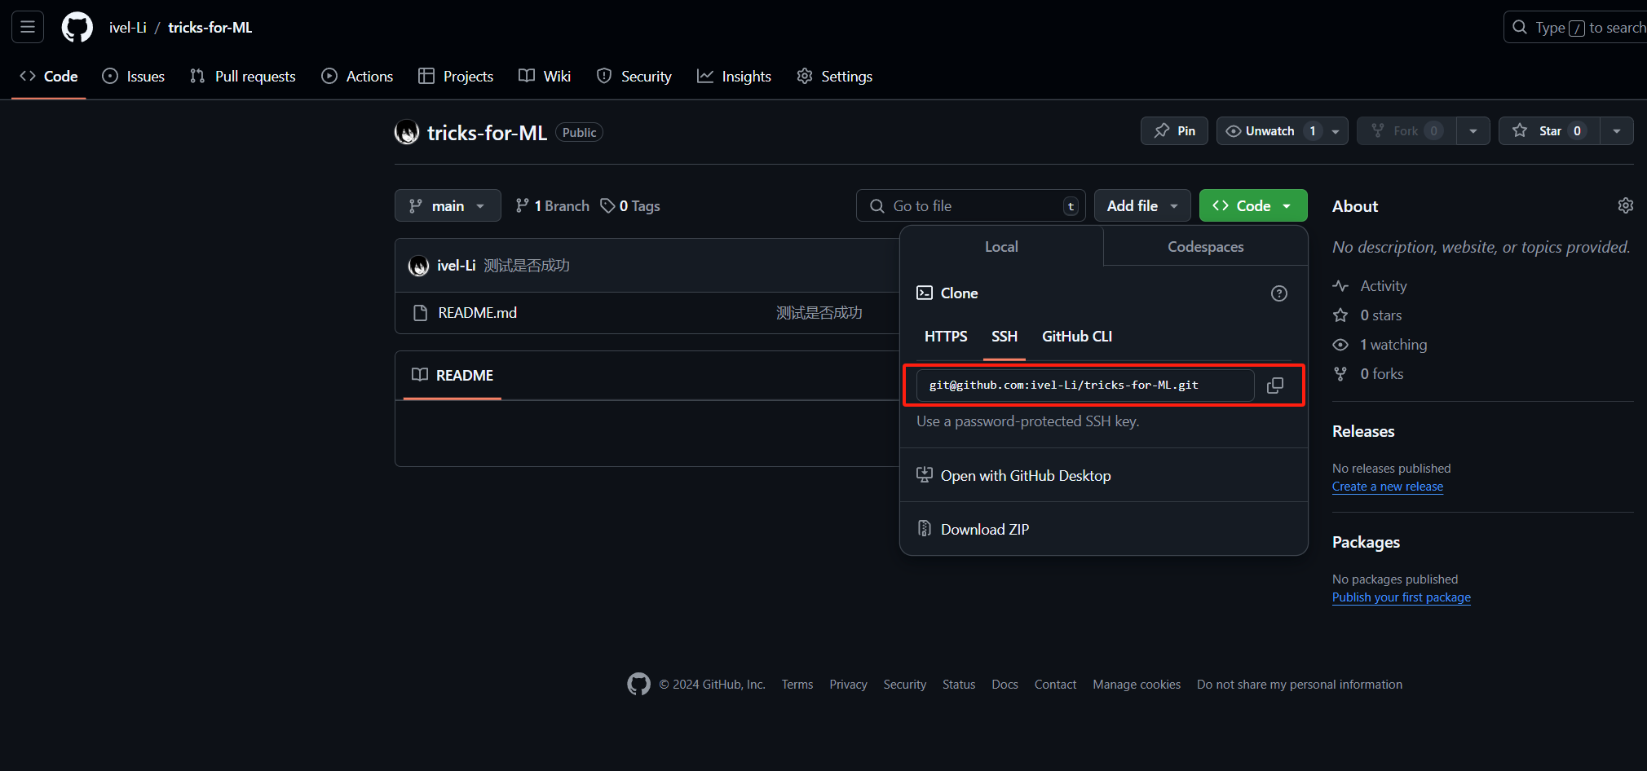Click Publish your first package link
This screenshot has height=771, width=1647.
click(1402, 597)
